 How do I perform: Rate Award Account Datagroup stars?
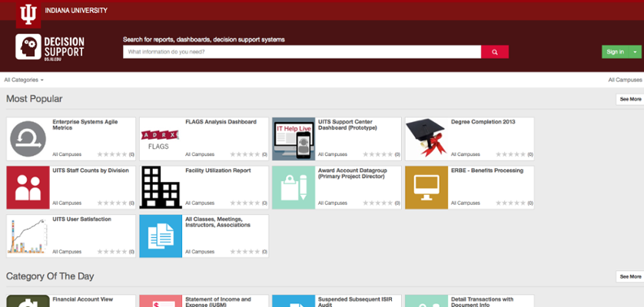pyautogui.click(x=378, y=203)
